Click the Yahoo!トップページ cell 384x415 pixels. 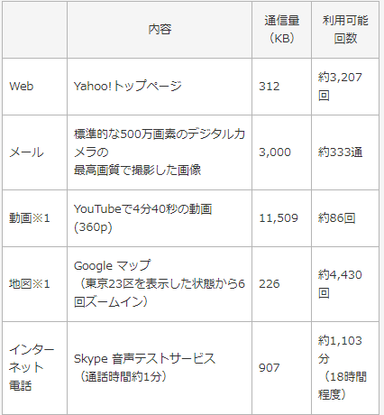coord(160,87)
